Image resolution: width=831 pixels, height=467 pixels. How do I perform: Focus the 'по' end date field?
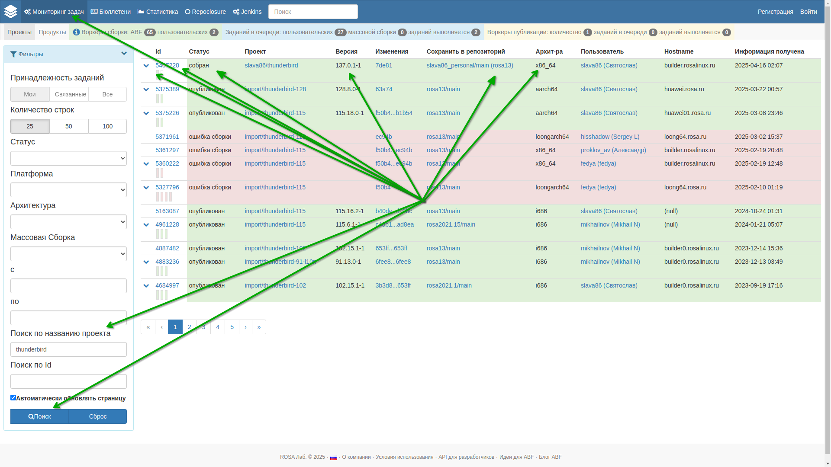click(x=68, y=318)
